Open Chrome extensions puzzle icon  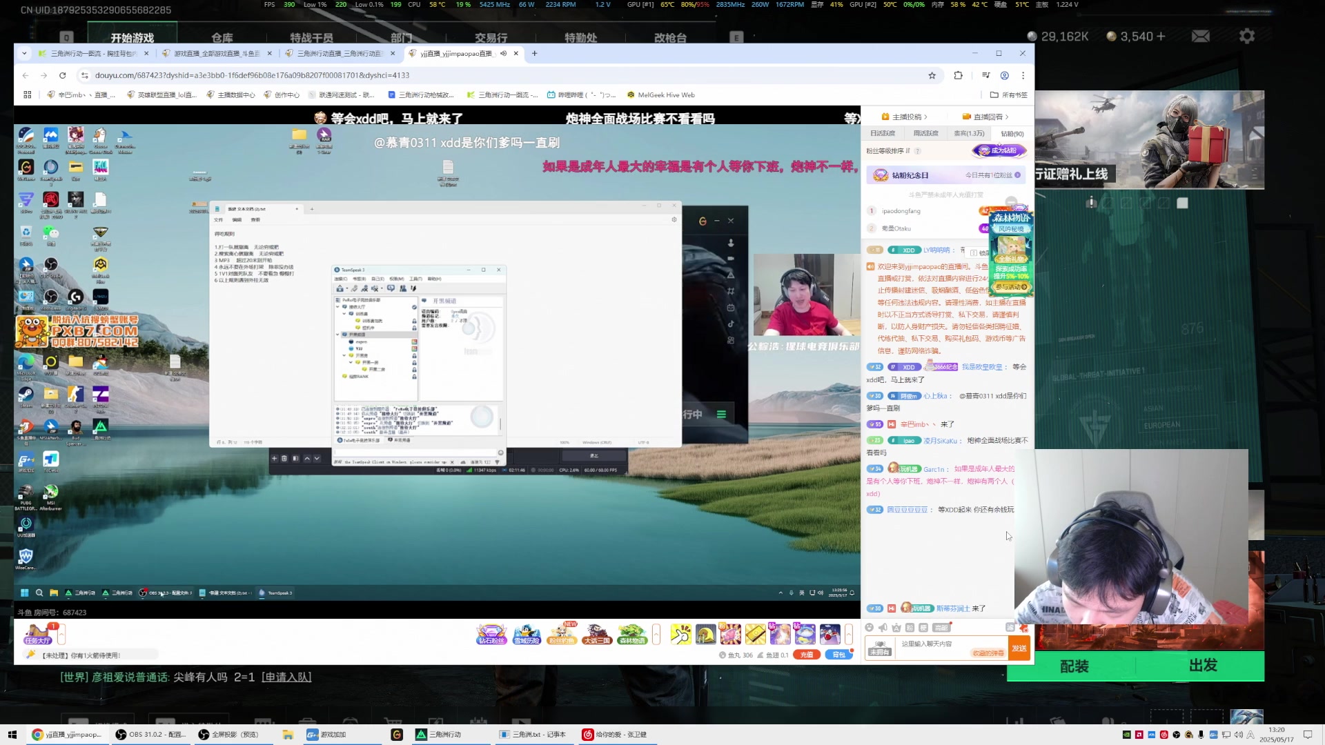coord(959,75)
